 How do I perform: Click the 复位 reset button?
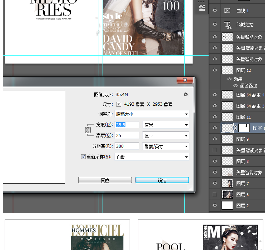[105, 180]
